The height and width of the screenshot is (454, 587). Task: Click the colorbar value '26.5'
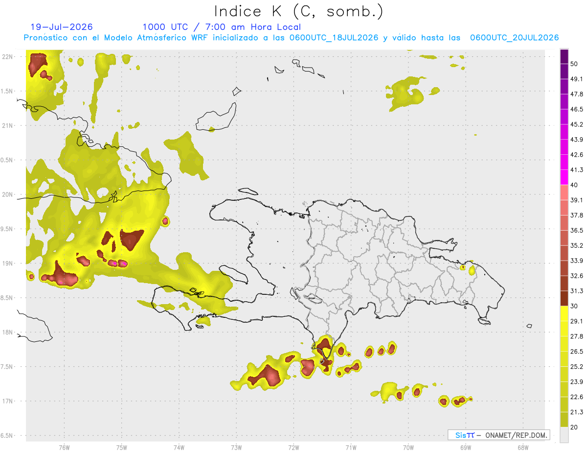tap(577, 352)
